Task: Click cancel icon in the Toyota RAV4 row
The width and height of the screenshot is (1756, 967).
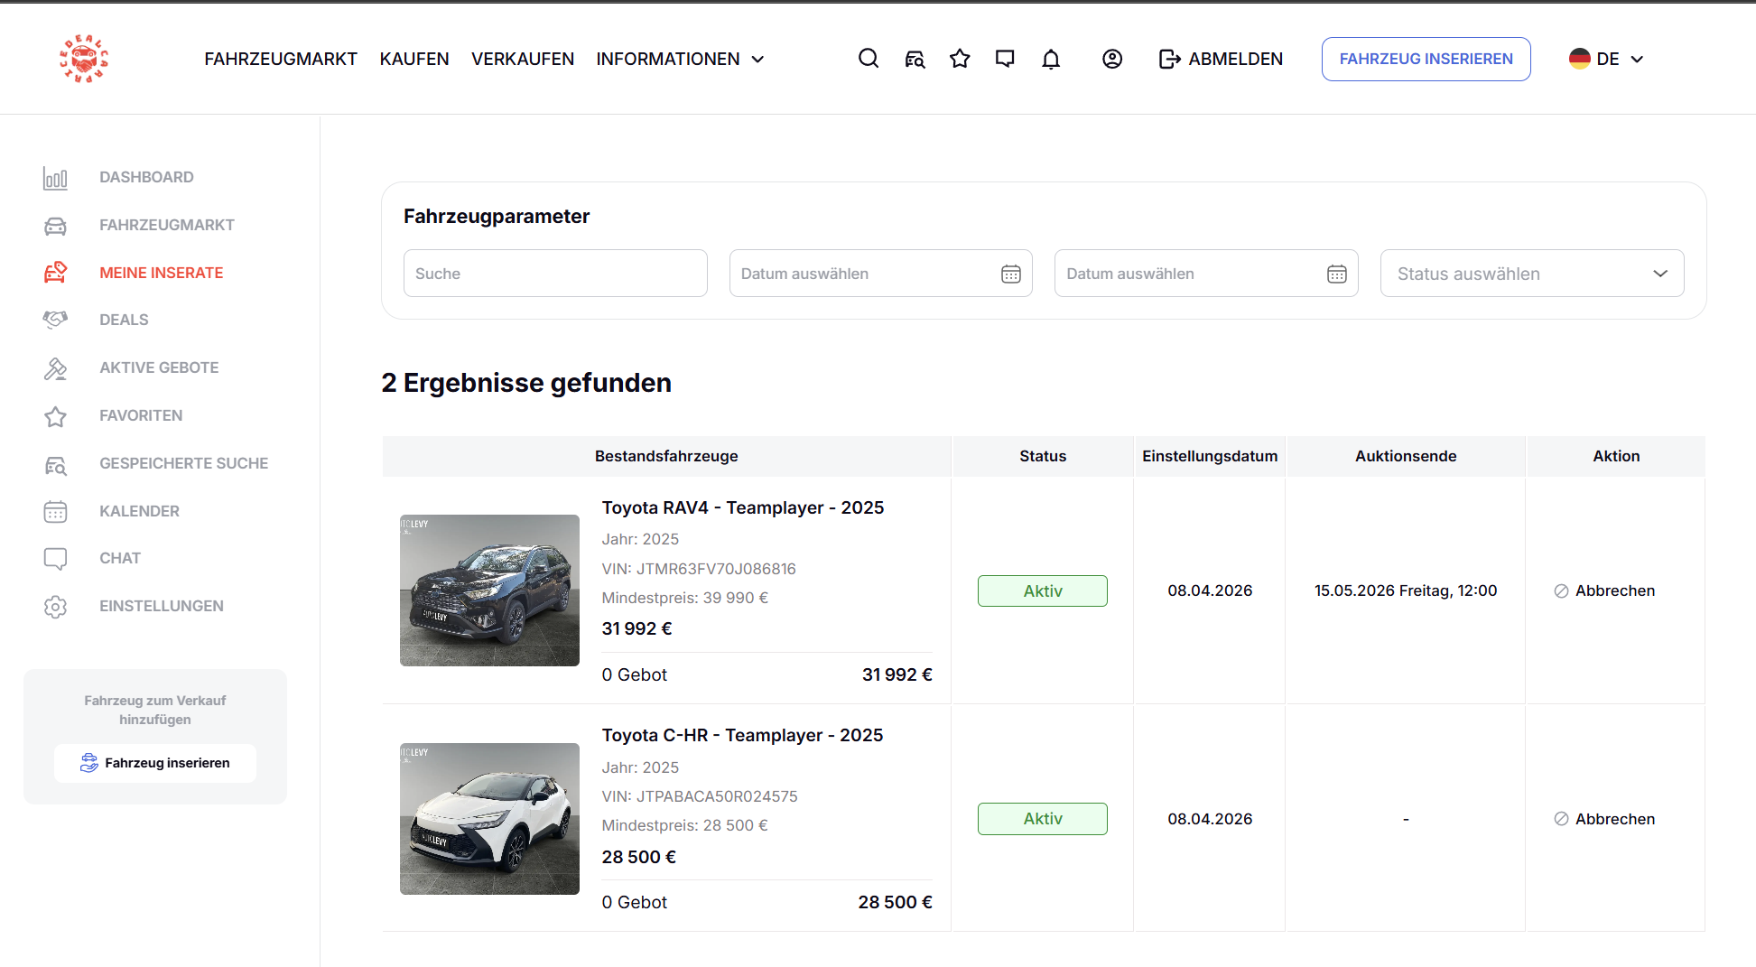Action: (x=1561, y=591)
